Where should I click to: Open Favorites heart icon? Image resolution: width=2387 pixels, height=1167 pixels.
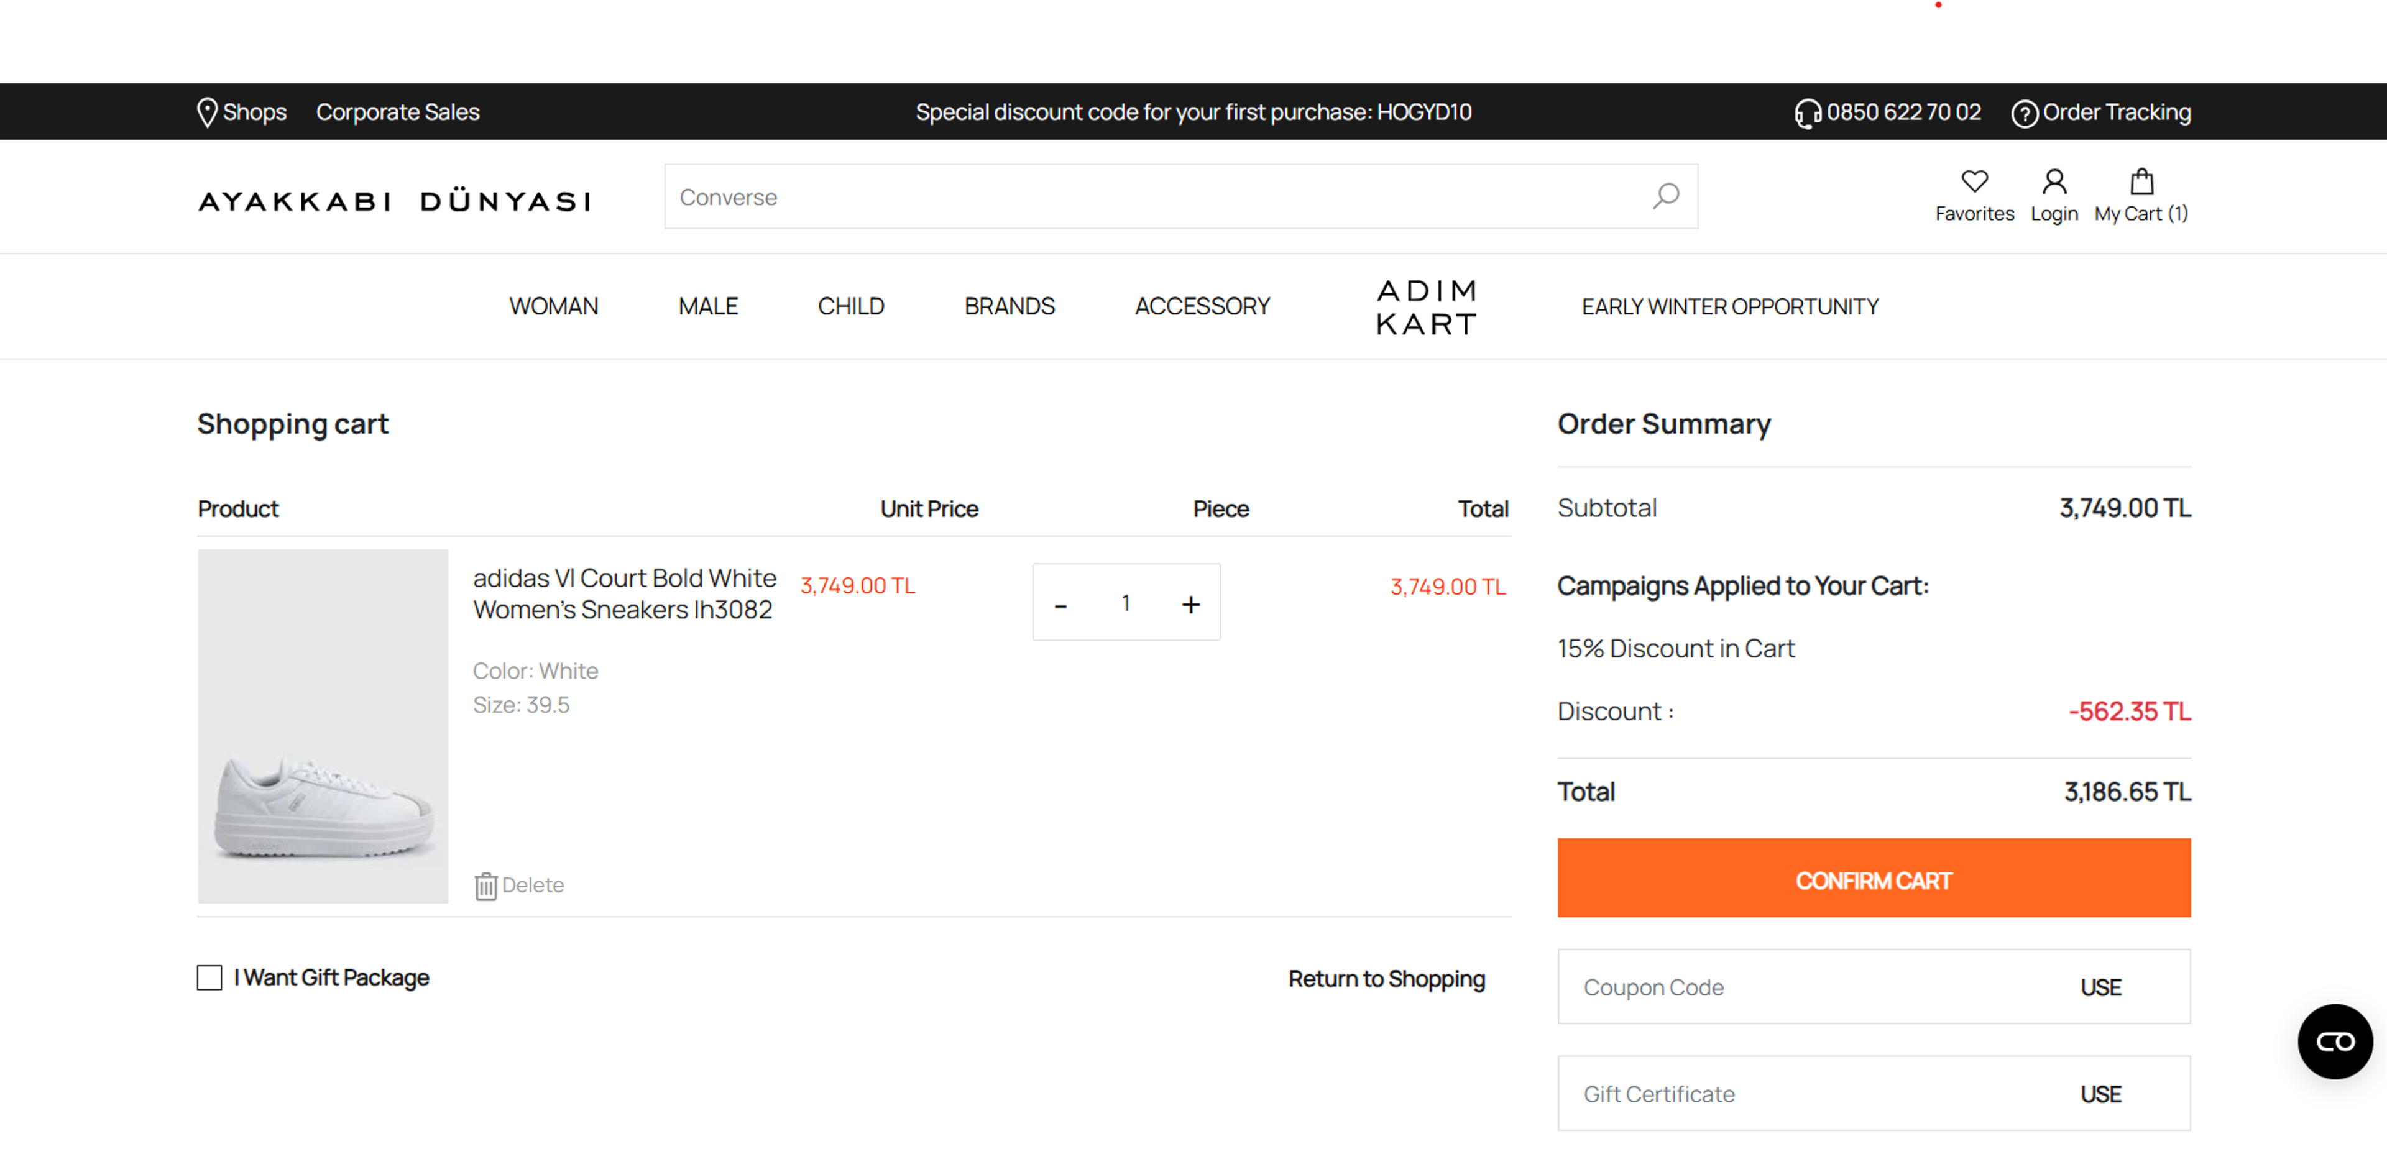1974,181
